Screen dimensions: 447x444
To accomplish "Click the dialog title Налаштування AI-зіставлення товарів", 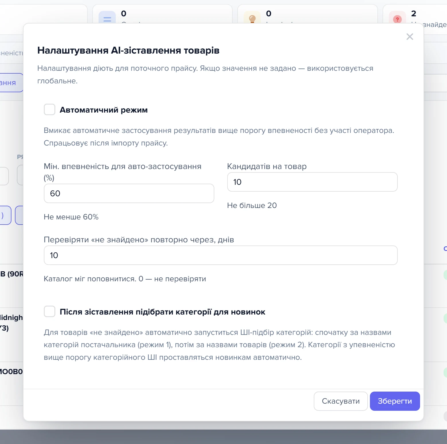I will 128,50.
